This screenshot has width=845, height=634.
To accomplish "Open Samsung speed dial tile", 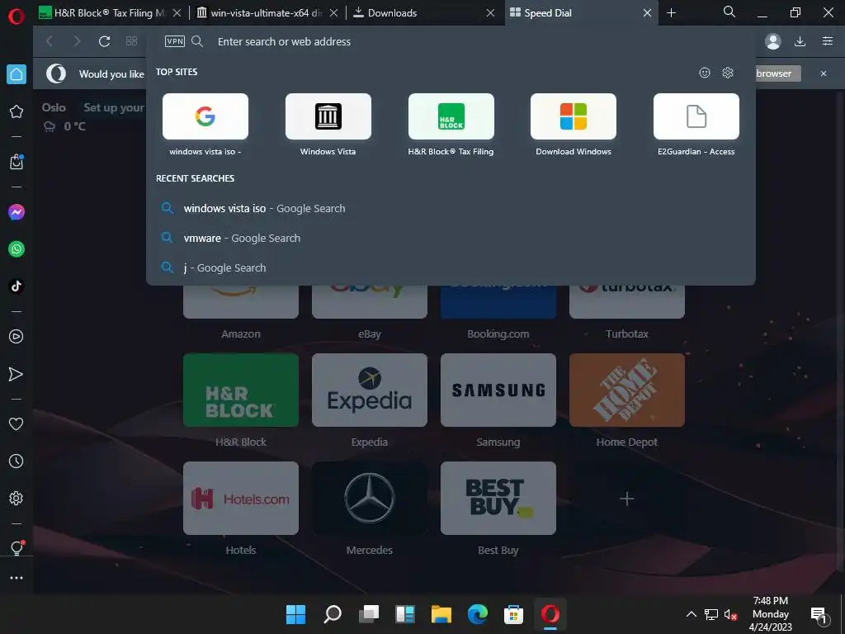I will [x=498, y=390].
